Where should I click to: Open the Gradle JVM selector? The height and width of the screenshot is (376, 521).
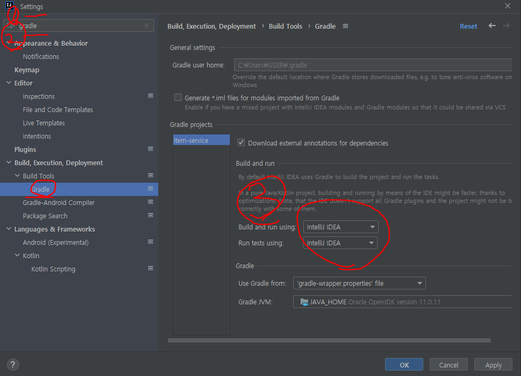click(x=403, y=302)
